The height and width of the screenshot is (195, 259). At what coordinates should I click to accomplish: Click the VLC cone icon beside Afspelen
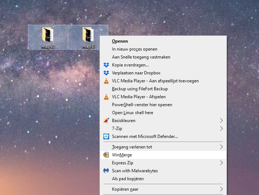point(106,97)
